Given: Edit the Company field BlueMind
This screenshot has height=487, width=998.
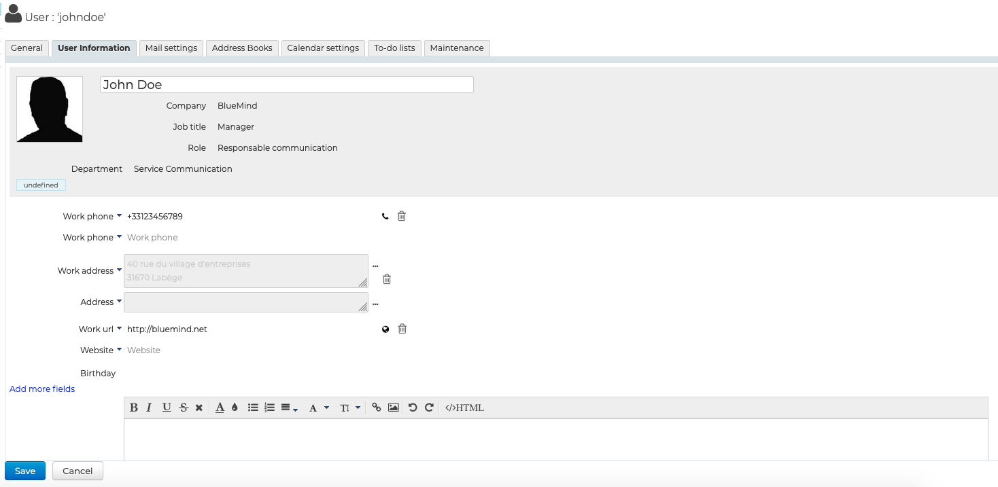Looking at the screenshot, I should [x=237, y=106].
